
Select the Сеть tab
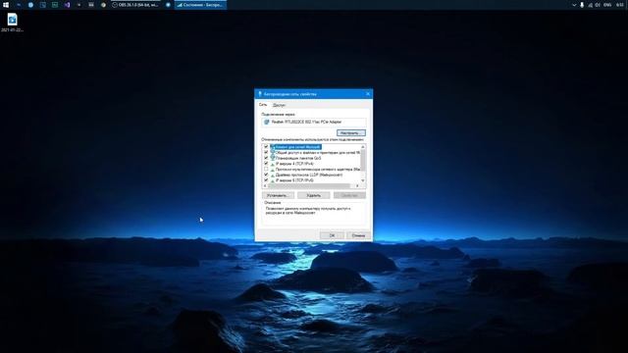pyautogui.click(x=263, y=105)
